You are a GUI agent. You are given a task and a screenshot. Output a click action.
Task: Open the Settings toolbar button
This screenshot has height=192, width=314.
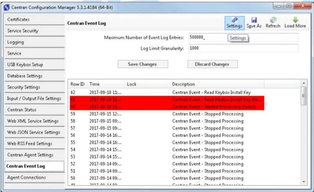click(x=234, y=23)
